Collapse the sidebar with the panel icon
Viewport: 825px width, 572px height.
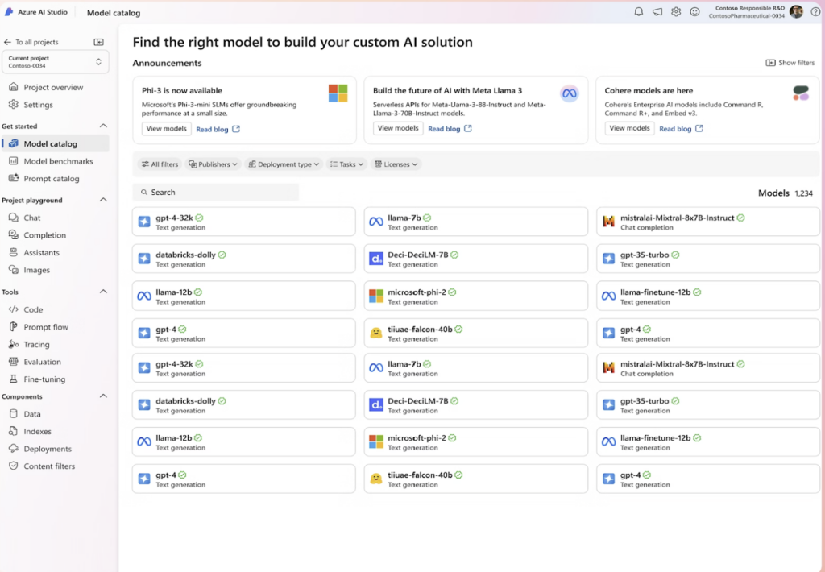[x=98, y=42]
